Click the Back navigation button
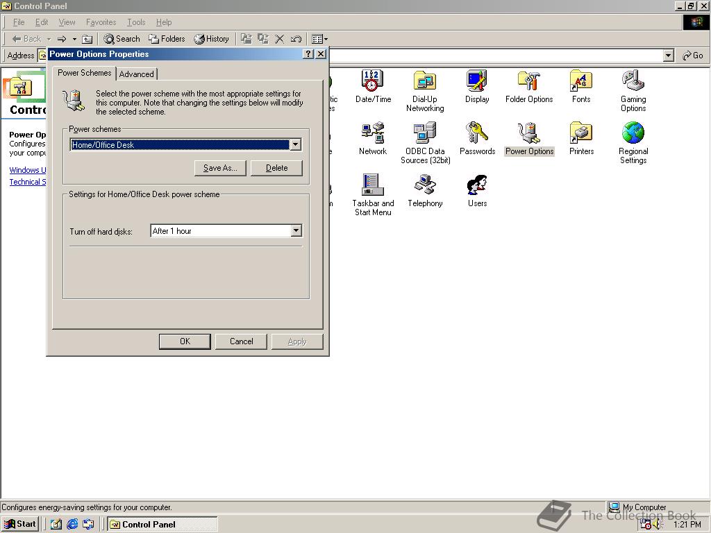Screen dimensions: 711x533 (x=26, y=39)
